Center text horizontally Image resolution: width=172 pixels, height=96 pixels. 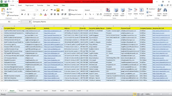coord(55,14)
